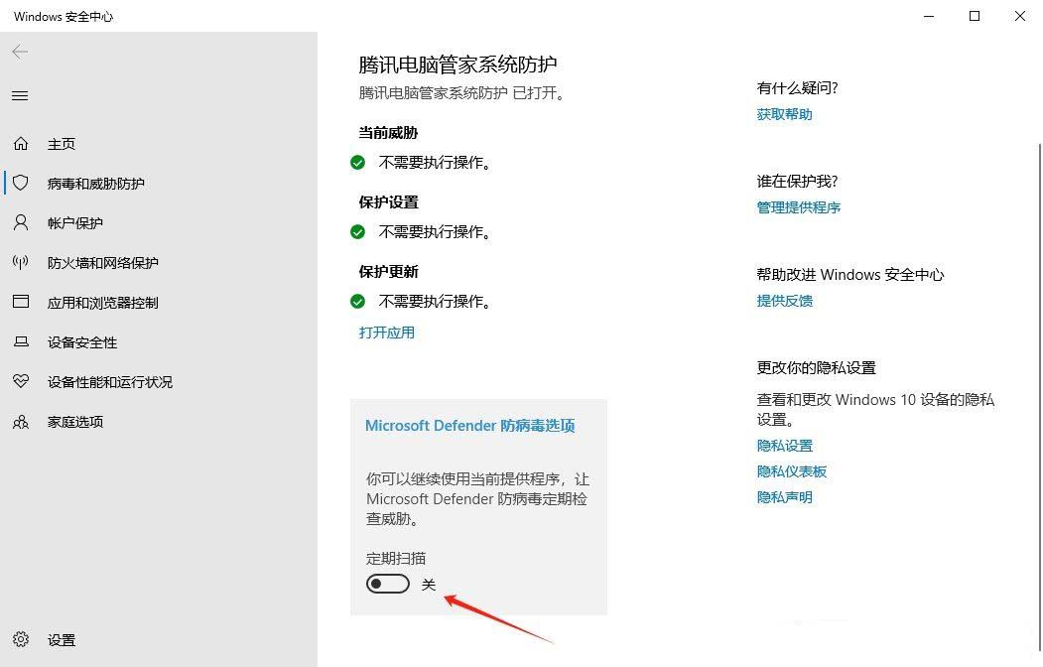This screenshot has width=1043, height=667.
Task: Click the device security laptop icon
Action: (x=21, y=341)
